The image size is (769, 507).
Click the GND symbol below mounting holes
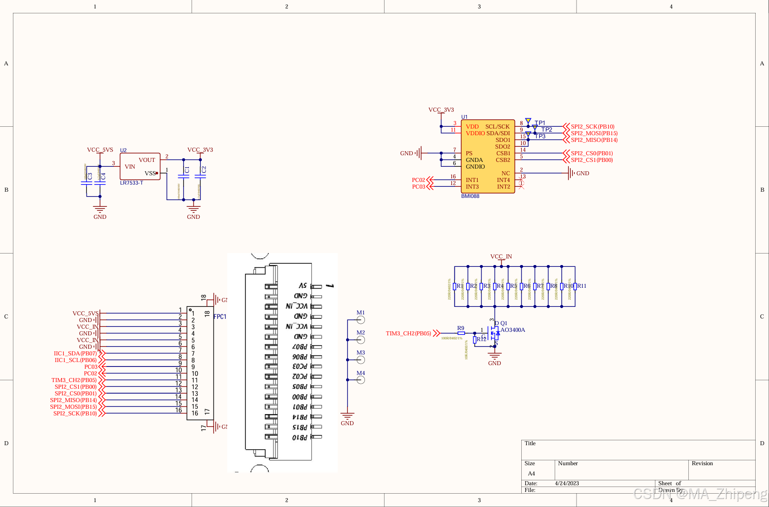coord(348,417)
